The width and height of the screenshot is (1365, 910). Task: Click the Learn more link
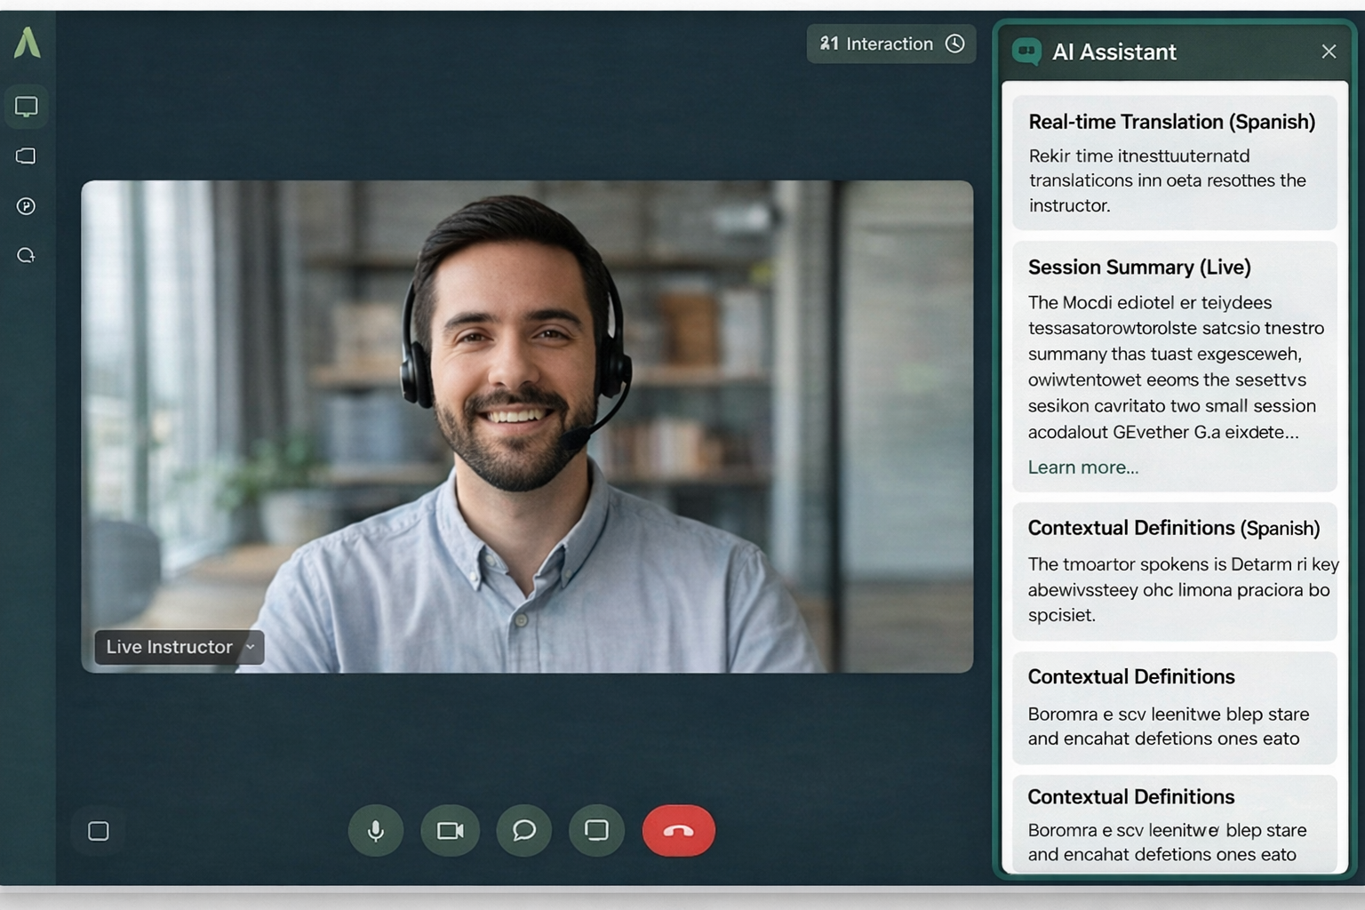pos(1082,467)
